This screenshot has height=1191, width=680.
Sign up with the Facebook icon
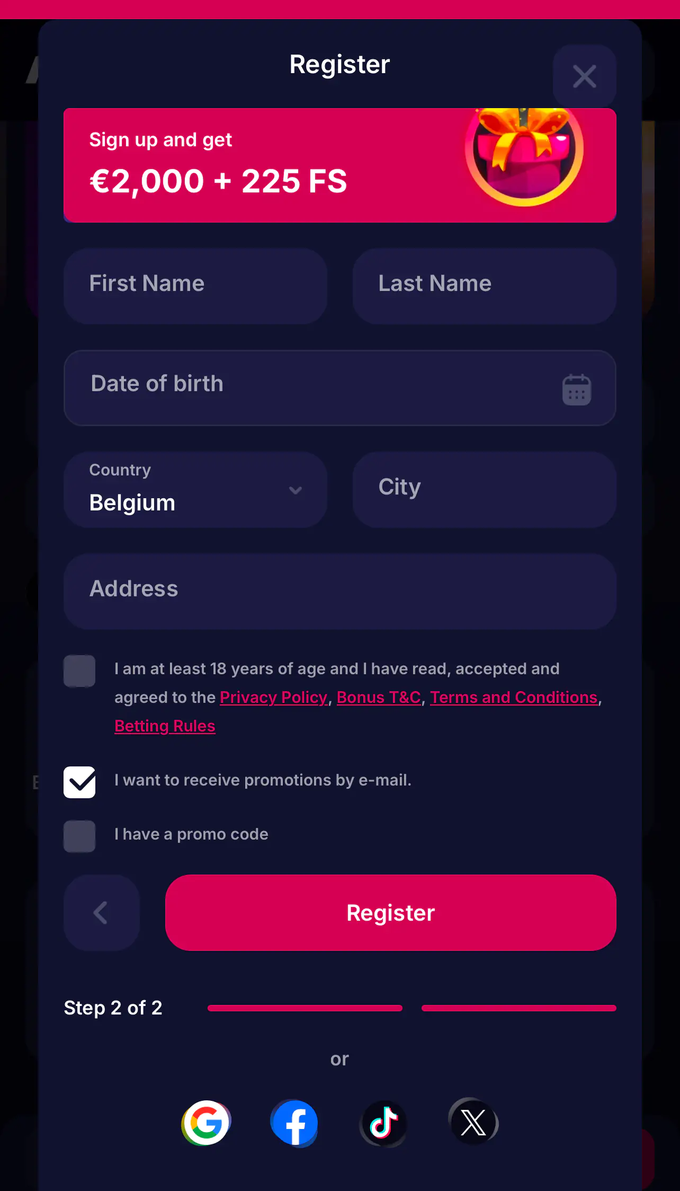pos(294,1123)
